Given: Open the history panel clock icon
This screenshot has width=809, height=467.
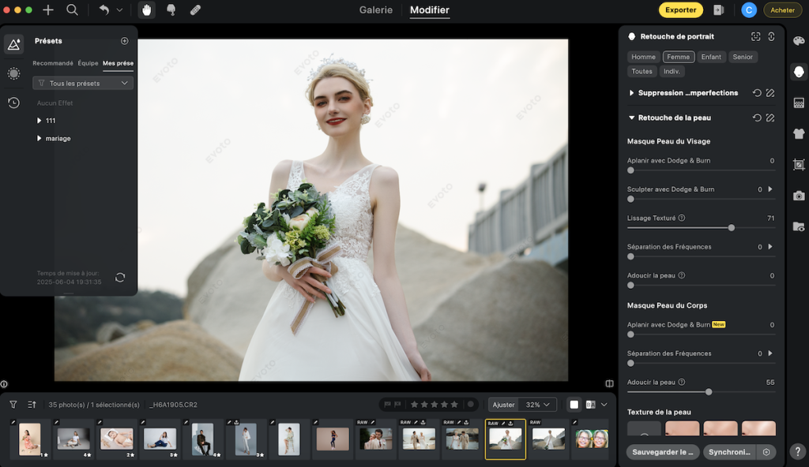Looking at the screenshot, I should 13,103.
